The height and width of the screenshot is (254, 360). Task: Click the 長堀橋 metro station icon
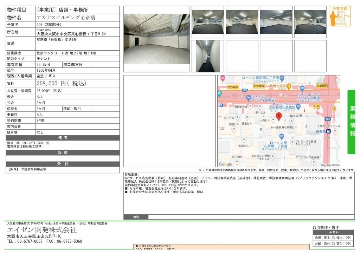[x=329, y=131]
